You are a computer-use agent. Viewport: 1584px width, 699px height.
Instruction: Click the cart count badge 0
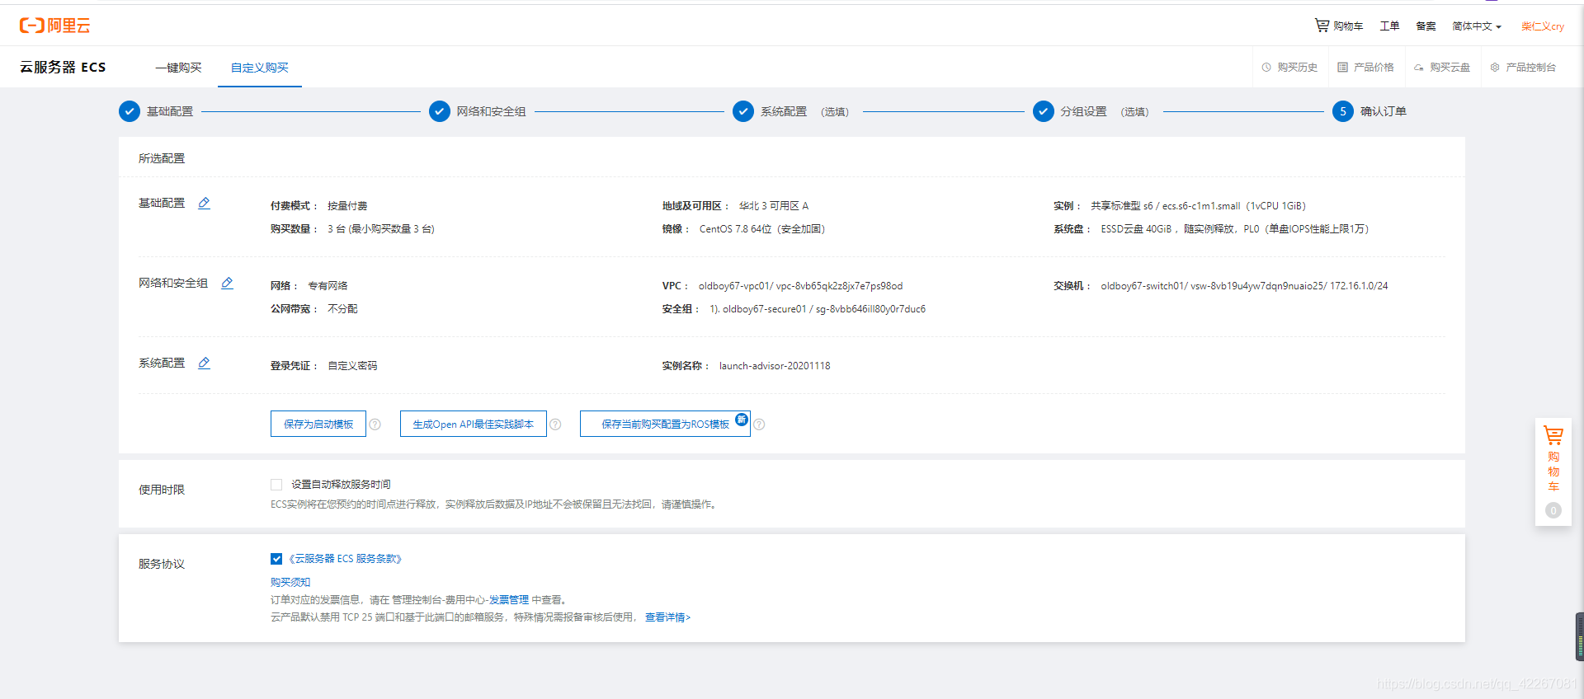tap(1553, 510)
